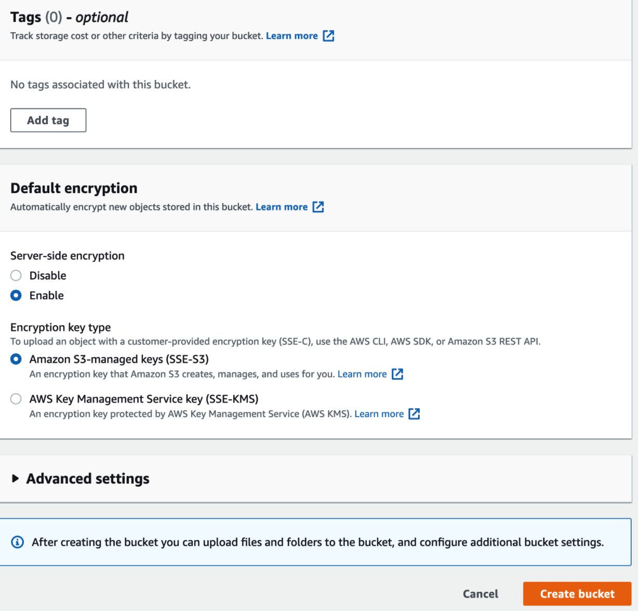Cancel bucket creation
This screenshot has width=640, height=614.
pos(481,594)
